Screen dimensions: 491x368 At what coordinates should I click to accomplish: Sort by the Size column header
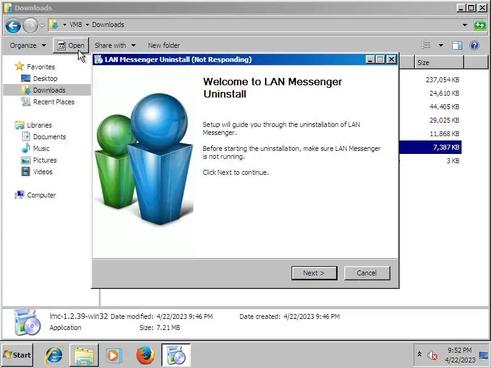[439, 63]
